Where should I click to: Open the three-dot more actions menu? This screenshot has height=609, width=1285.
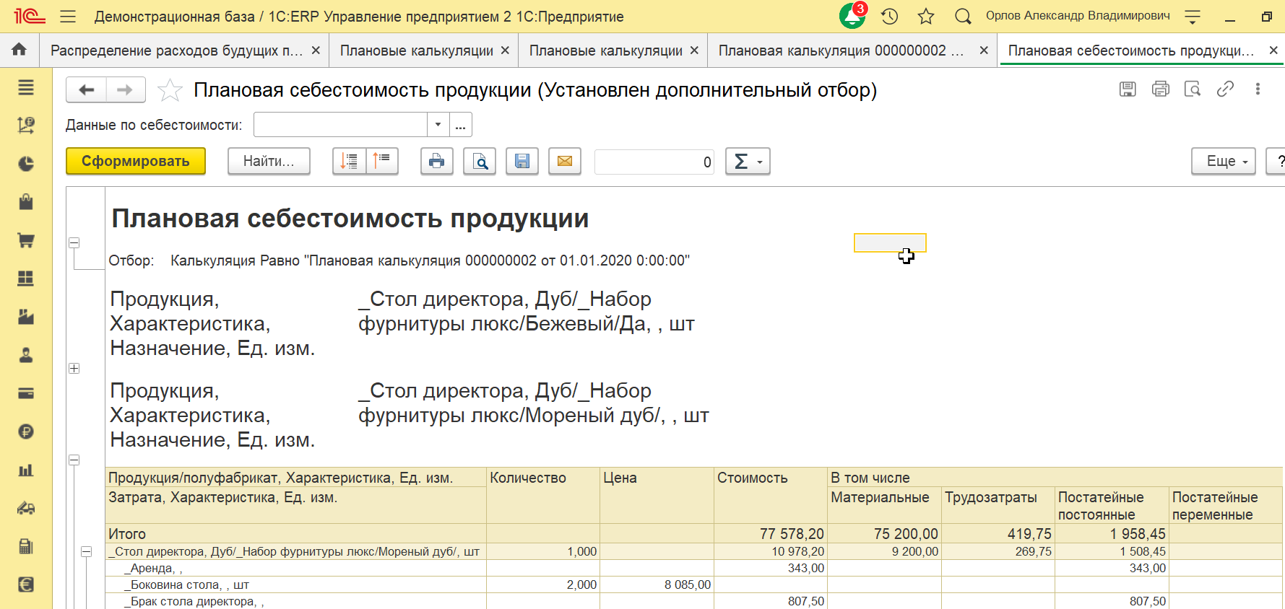point(1258,89)
